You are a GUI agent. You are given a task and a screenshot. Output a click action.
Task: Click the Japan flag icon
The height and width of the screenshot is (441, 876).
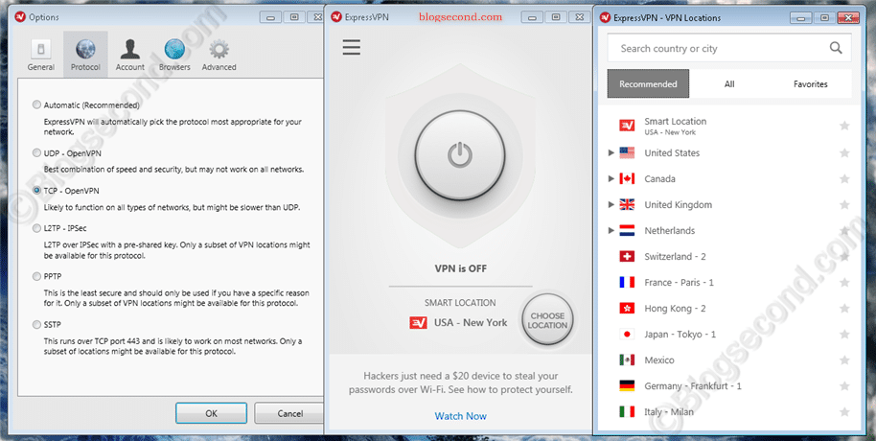(x=627, y=335)
